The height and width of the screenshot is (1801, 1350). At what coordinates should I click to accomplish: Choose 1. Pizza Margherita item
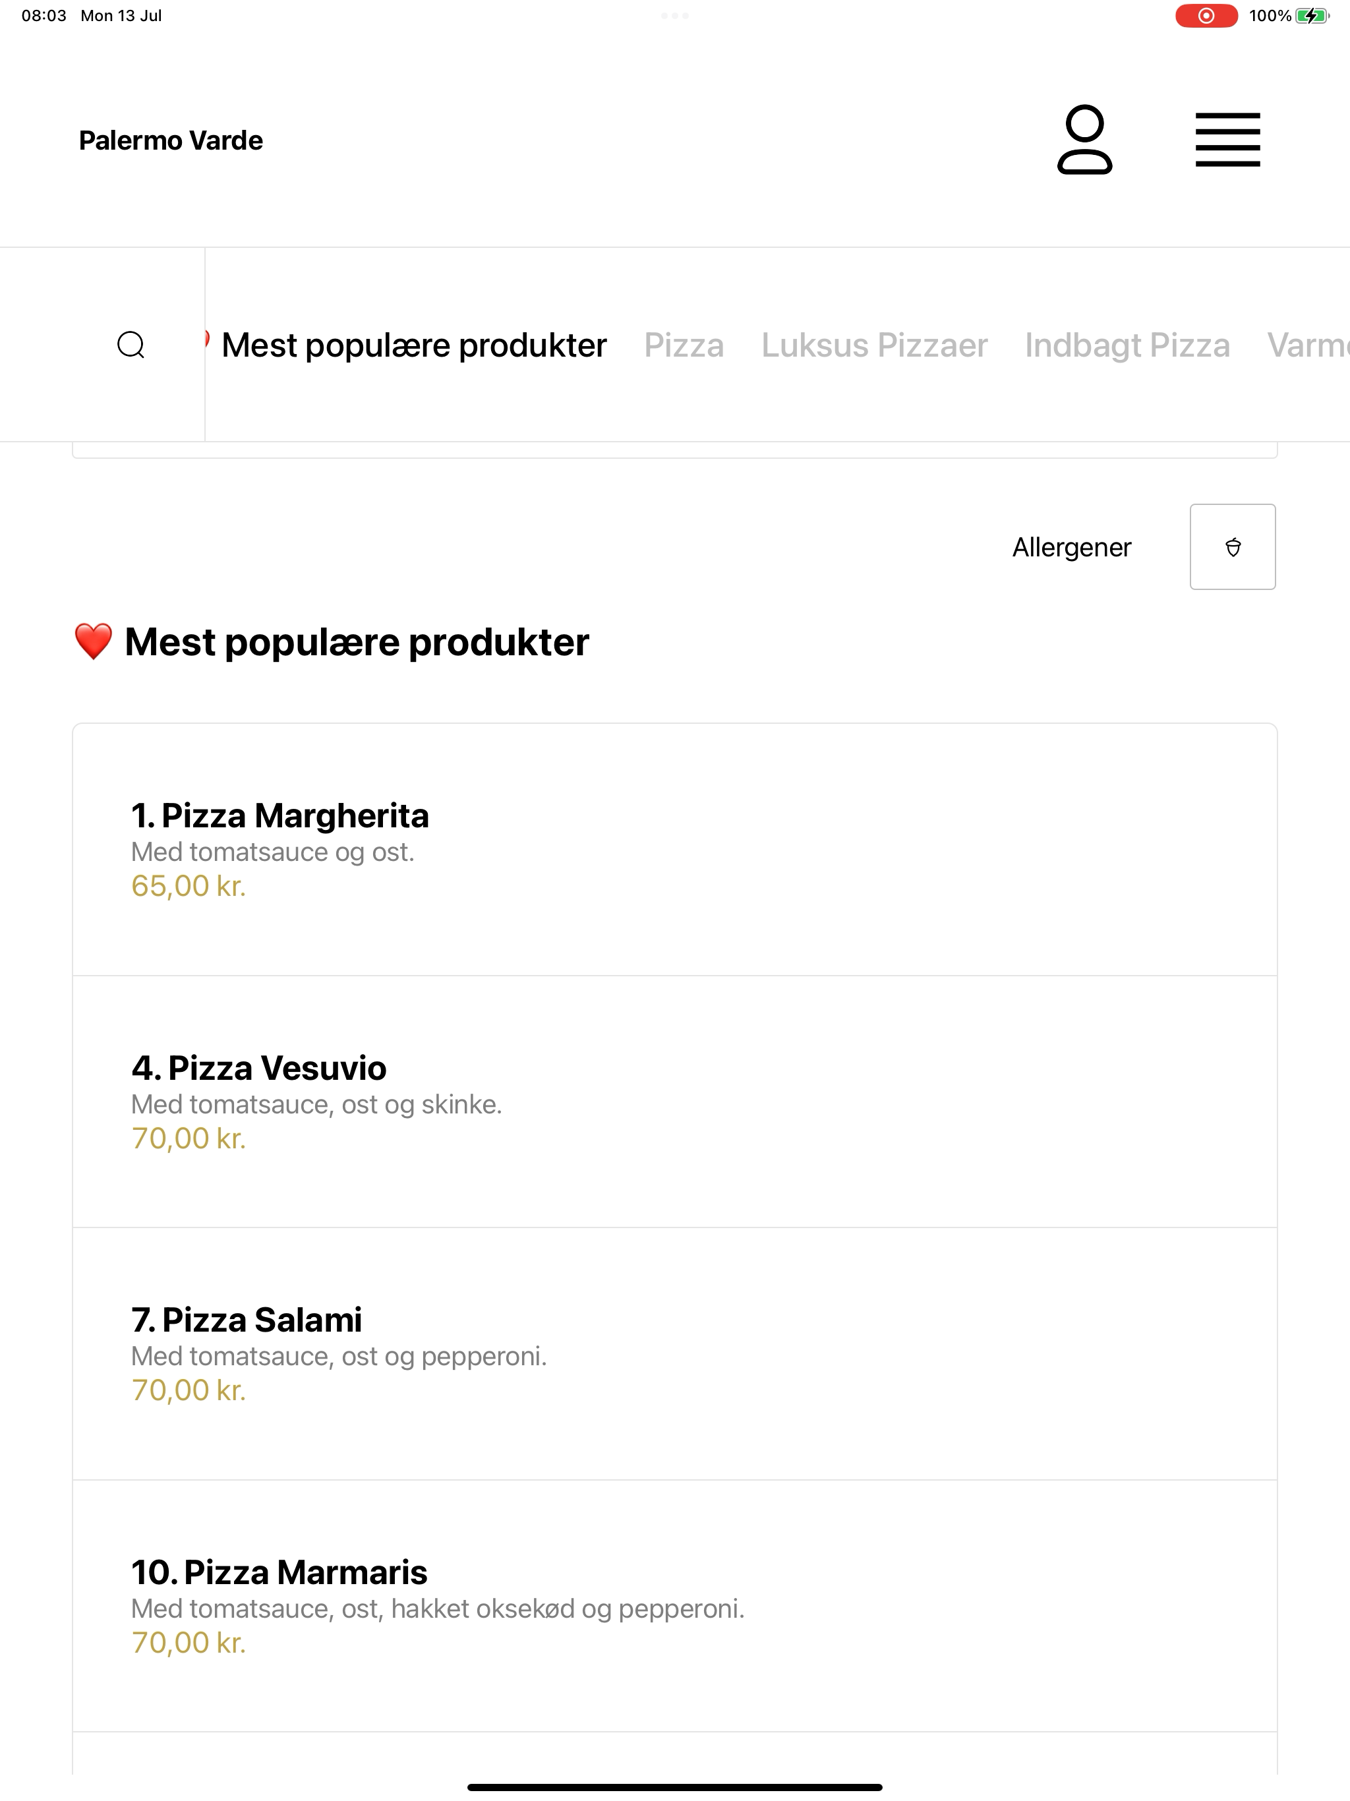click(x=674, y=849)
